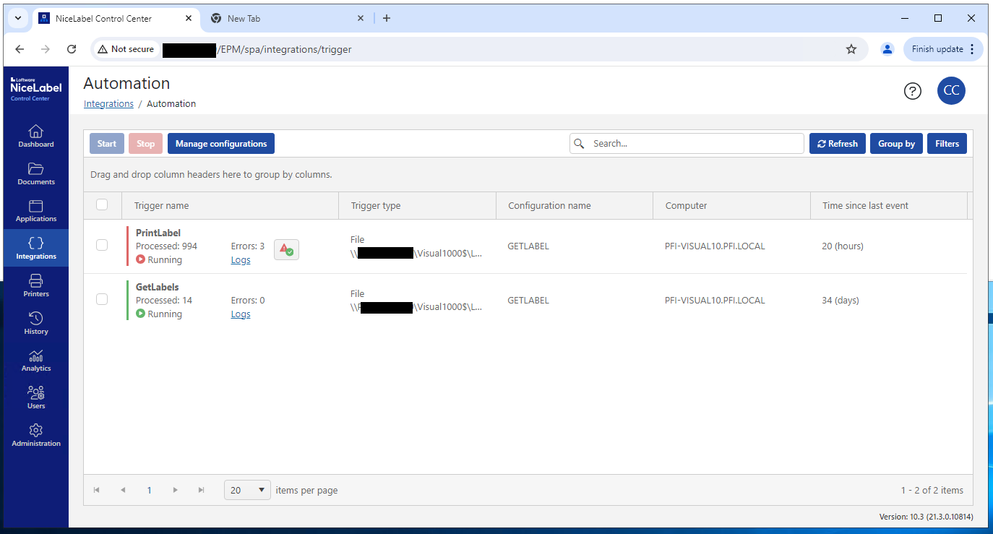Click Manage configurations button
The width and height of the screenshot is (993, 534).
[221, 143]
